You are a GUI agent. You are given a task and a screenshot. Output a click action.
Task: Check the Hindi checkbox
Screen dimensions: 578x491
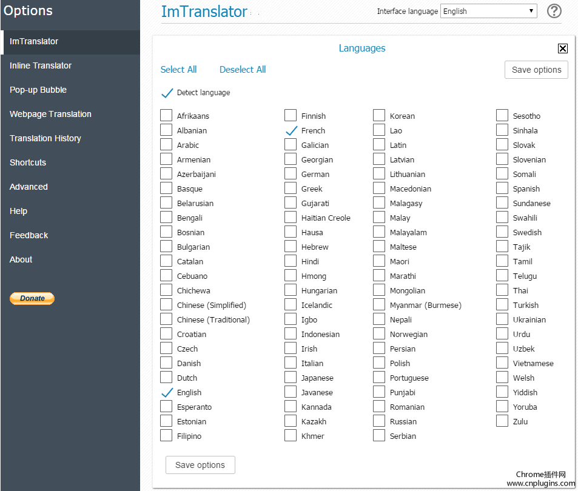[291, 261]
